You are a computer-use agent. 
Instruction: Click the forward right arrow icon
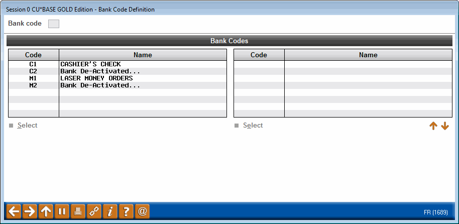[x=30, y=211]
